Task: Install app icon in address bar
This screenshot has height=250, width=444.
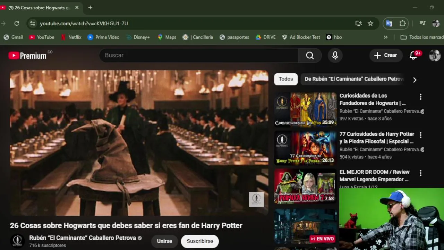Action: 358,23
